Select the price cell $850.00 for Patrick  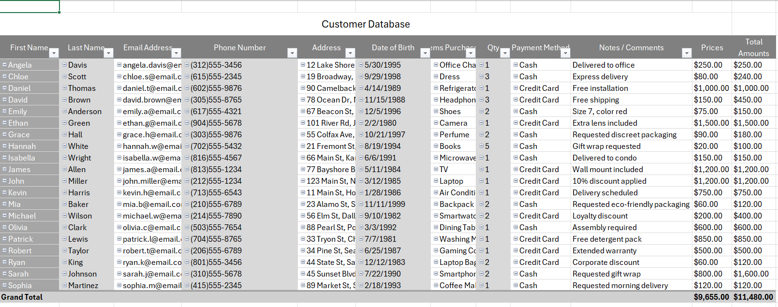pos(712,239)
